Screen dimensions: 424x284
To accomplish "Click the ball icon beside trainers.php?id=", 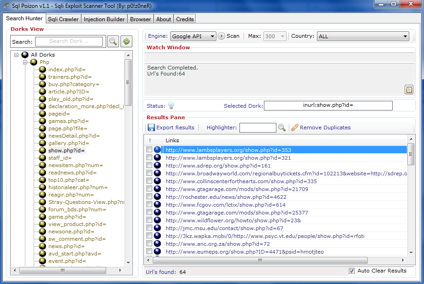I will point(42,76).
